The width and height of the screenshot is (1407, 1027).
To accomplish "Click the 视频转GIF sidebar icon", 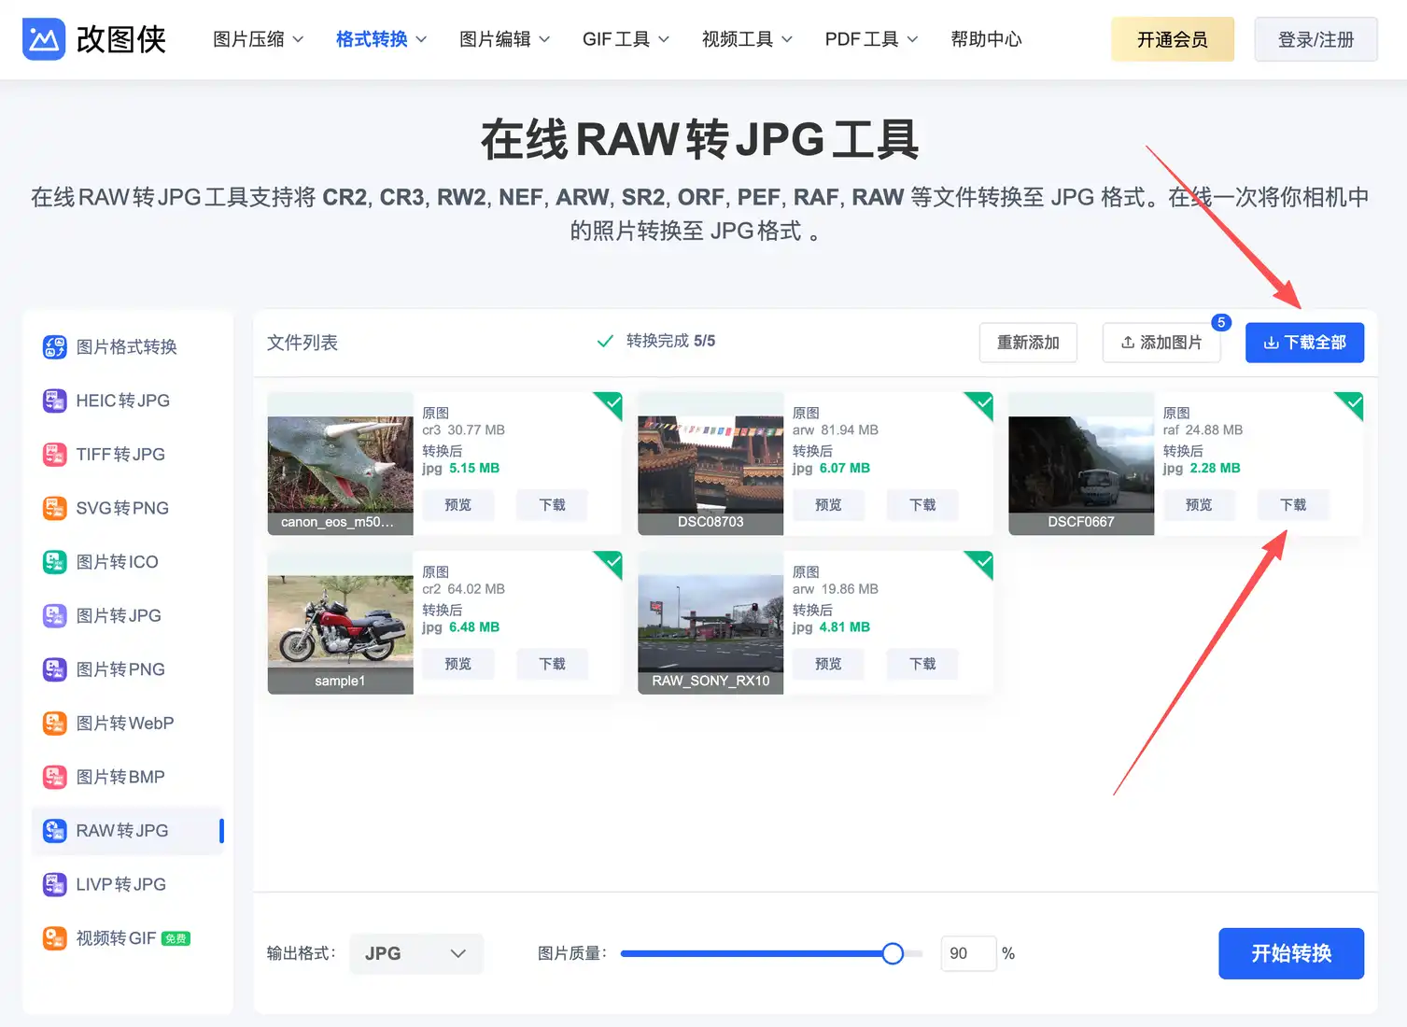I will (55, 938).
